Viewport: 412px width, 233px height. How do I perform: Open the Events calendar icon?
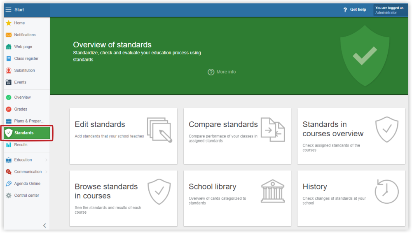(9, 82)
